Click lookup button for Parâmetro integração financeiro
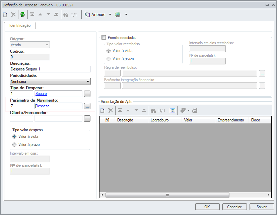This screenshot has width=277, height=215. [x=262, y=86]
